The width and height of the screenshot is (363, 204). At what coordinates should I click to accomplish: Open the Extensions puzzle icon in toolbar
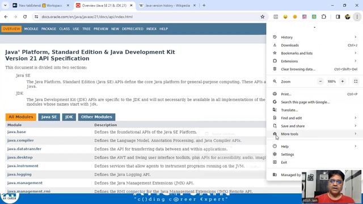coord(324,16)
